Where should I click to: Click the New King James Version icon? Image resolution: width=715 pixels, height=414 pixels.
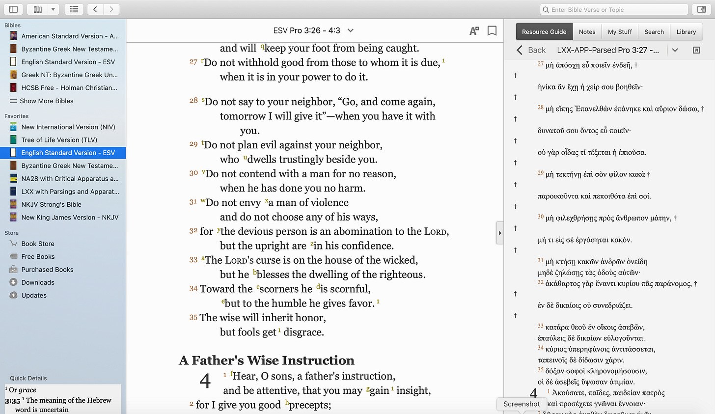(13, 217)
